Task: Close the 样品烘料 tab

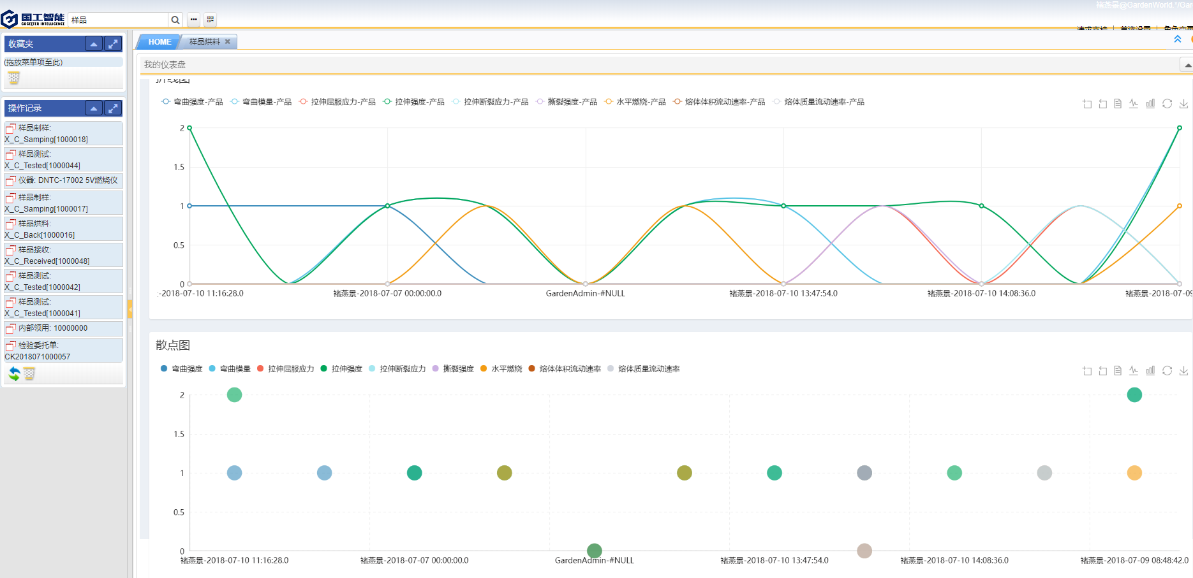Action: (x=227, y=42)
